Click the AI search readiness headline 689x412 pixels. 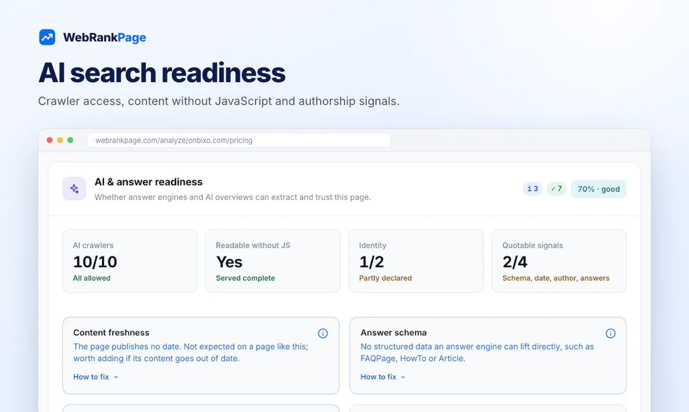(x=162, y=73)
